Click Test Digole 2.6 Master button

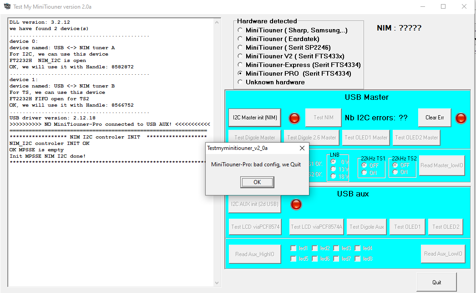(311, 138)
